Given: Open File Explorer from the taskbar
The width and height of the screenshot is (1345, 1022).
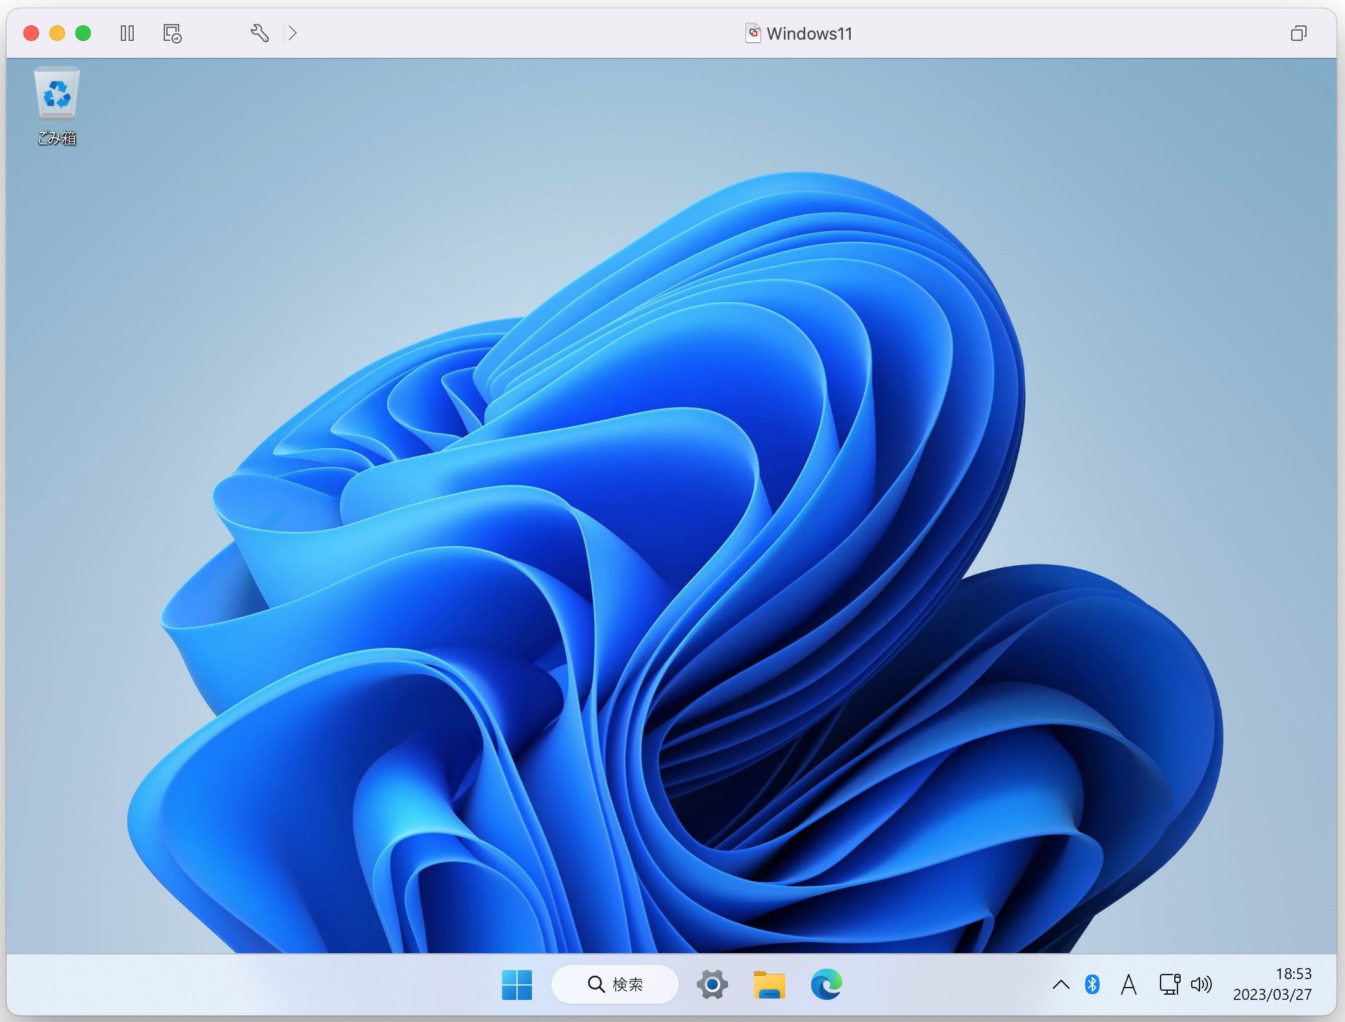Looking at the screenshot, I should tap(769, 984).
